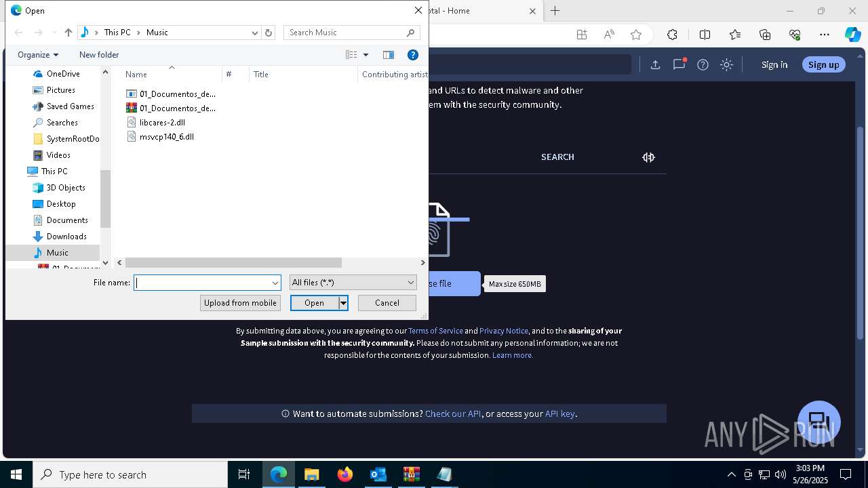Click the Up directory arrow in Open dialog

tap(68, 33)
